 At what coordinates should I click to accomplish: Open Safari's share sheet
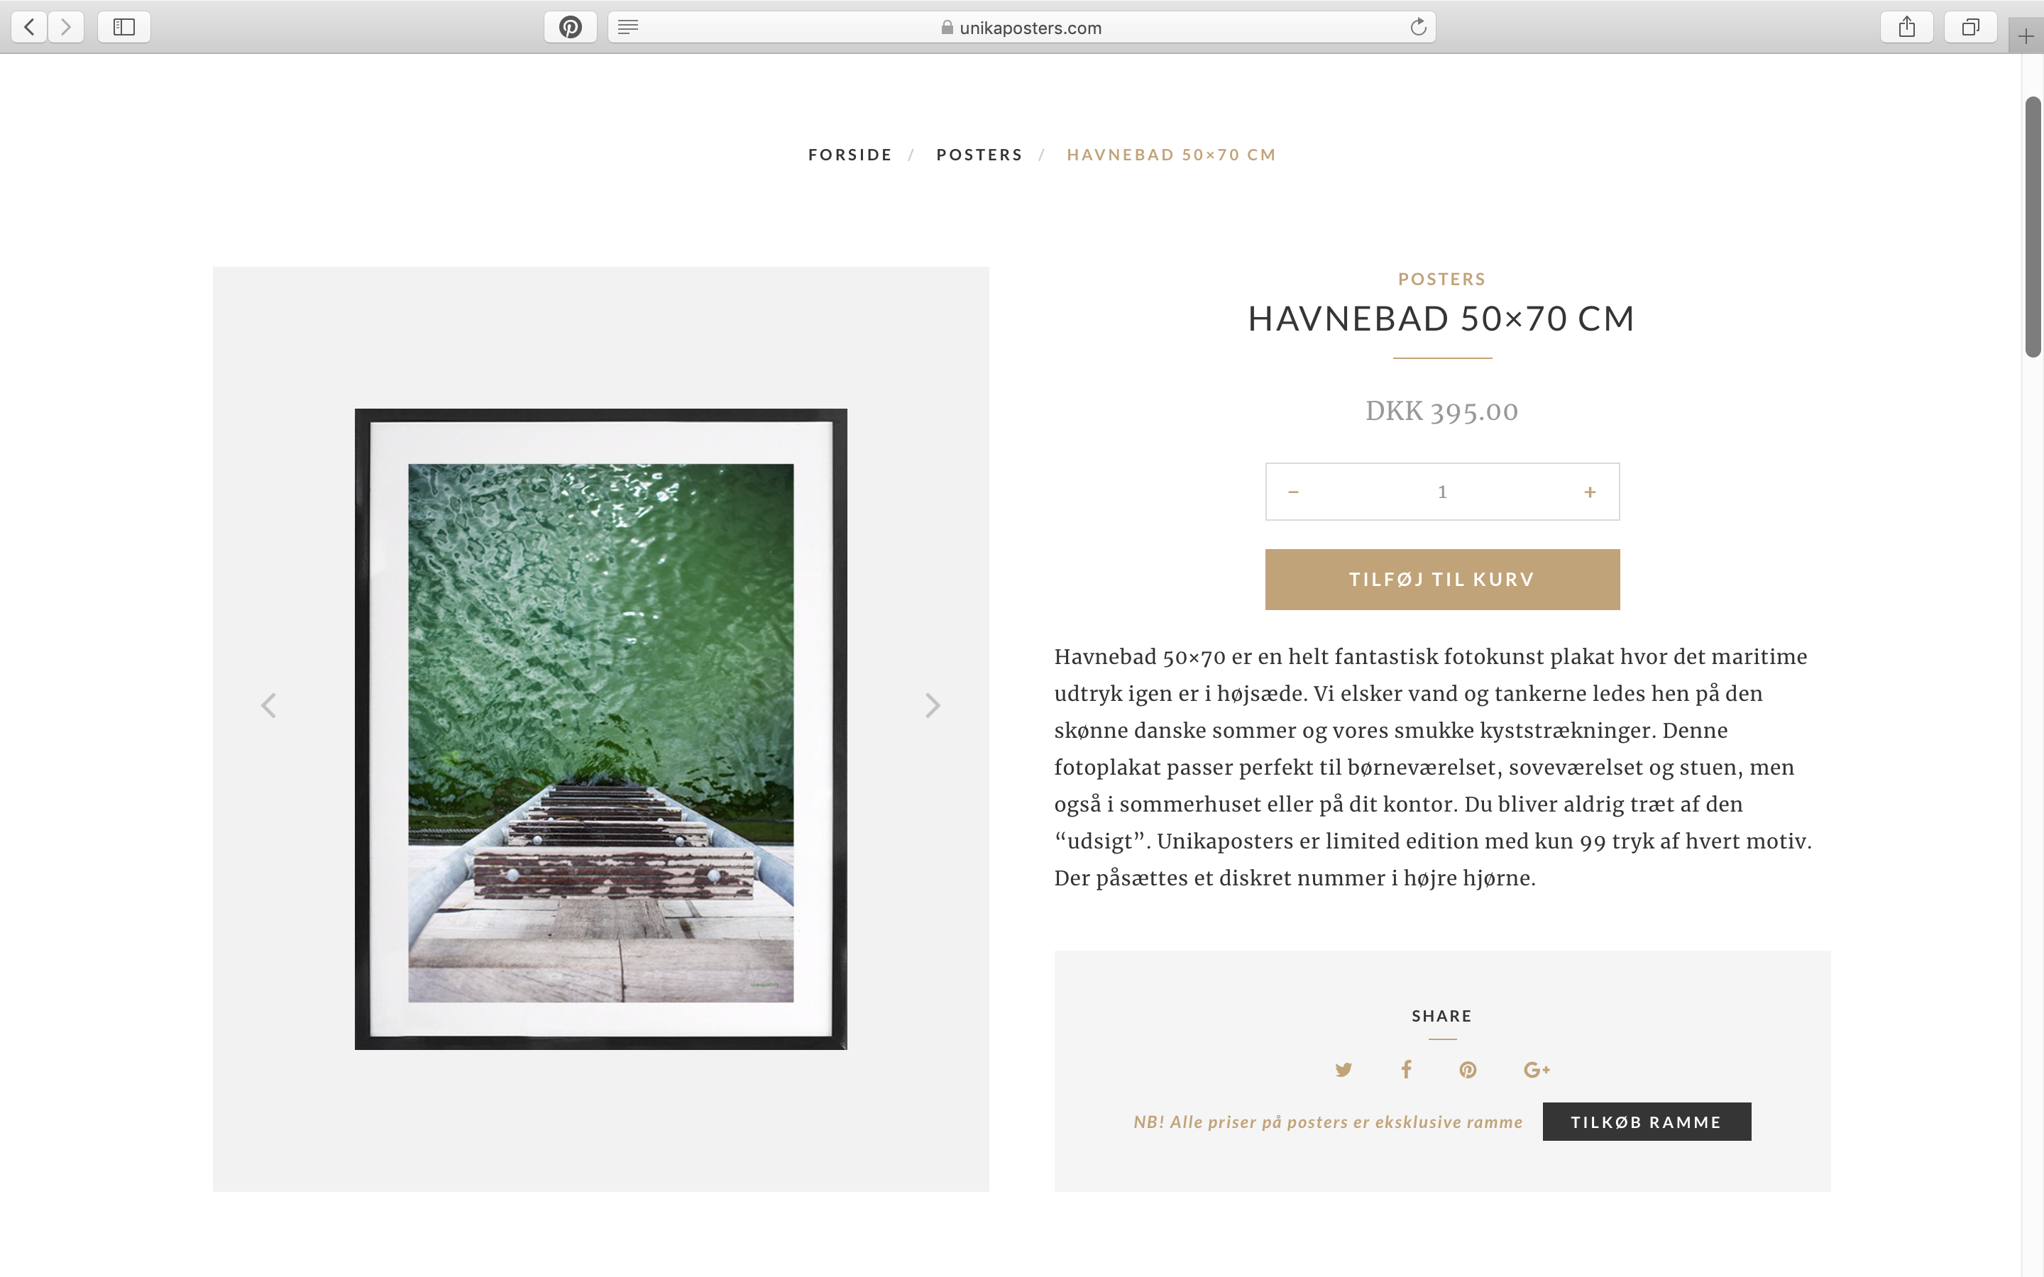pos(1906,27)
